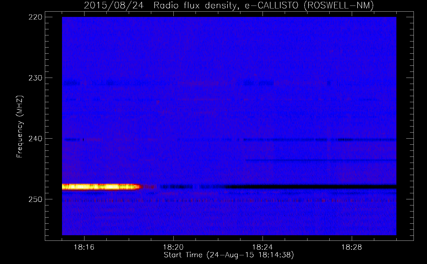Click the 18:24 time tick label

262,247
